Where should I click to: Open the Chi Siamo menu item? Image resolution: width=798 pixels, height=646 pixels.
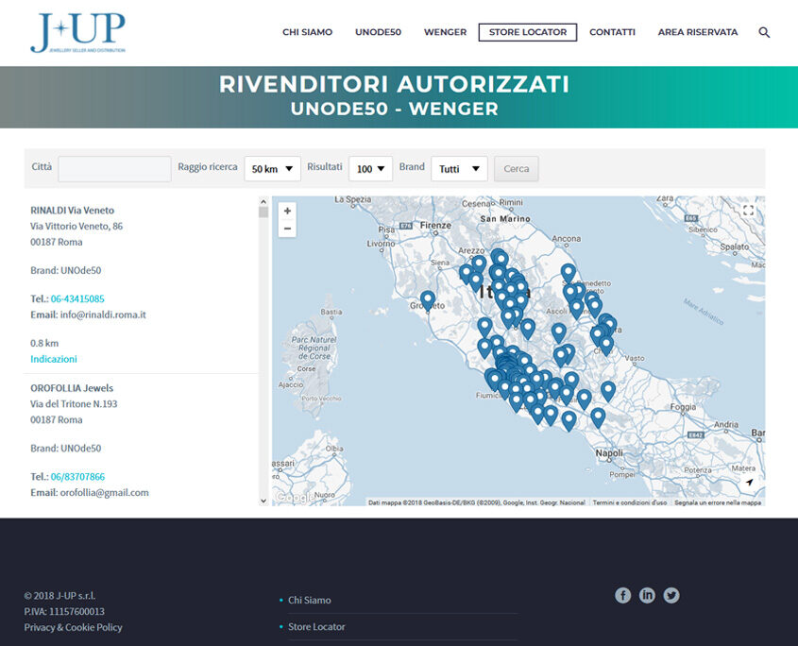(307, 32)
